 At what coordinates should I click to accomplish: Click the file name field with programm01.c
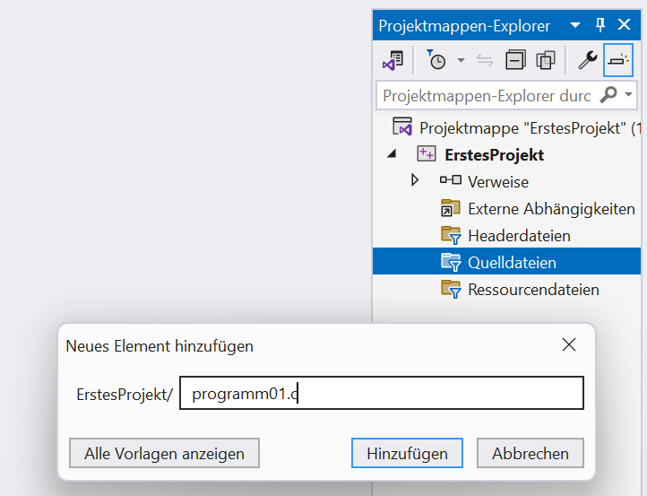click(x=382, y=394)
